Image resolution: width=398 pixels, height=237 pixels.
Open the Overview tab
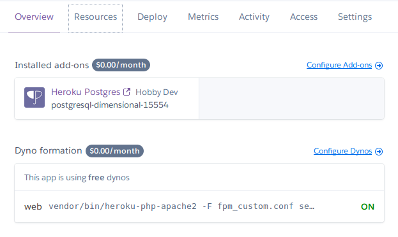point(34,17)
